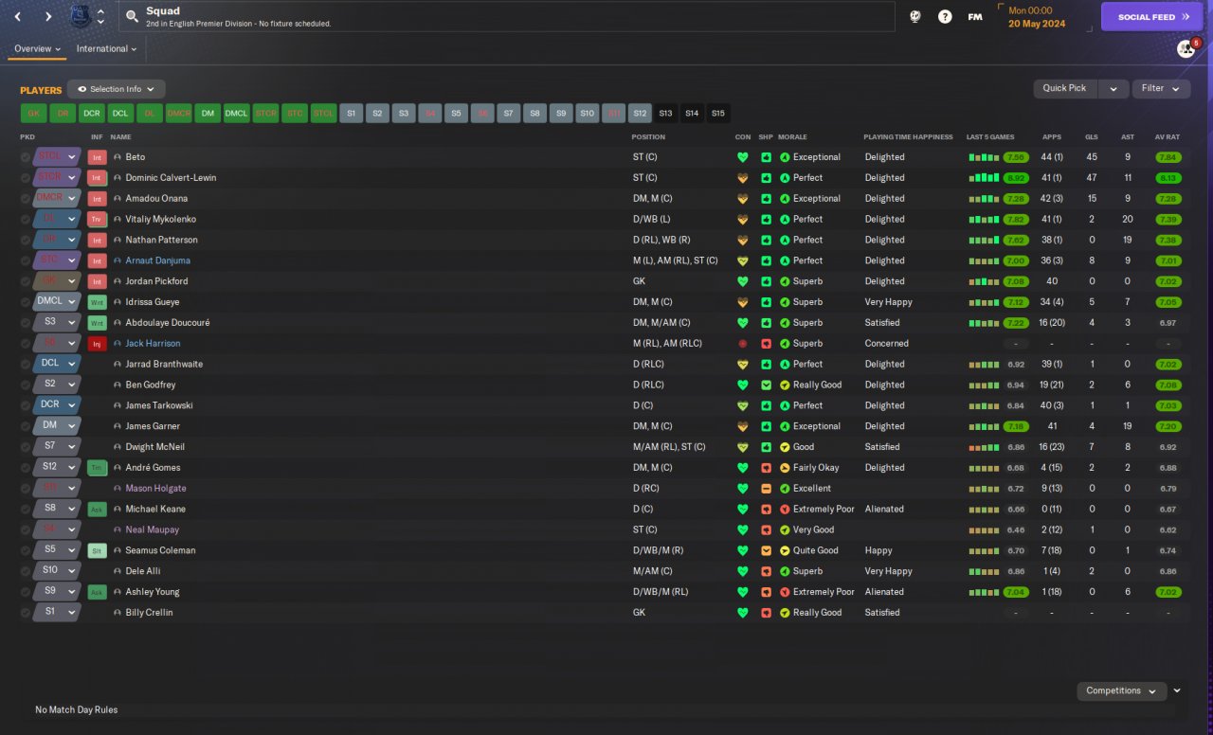Open the Social Feed button
Screen dimensions: 1213x735
1151,17
